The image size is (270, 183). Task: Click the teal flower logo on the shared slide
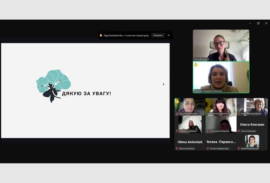[54, 86]
